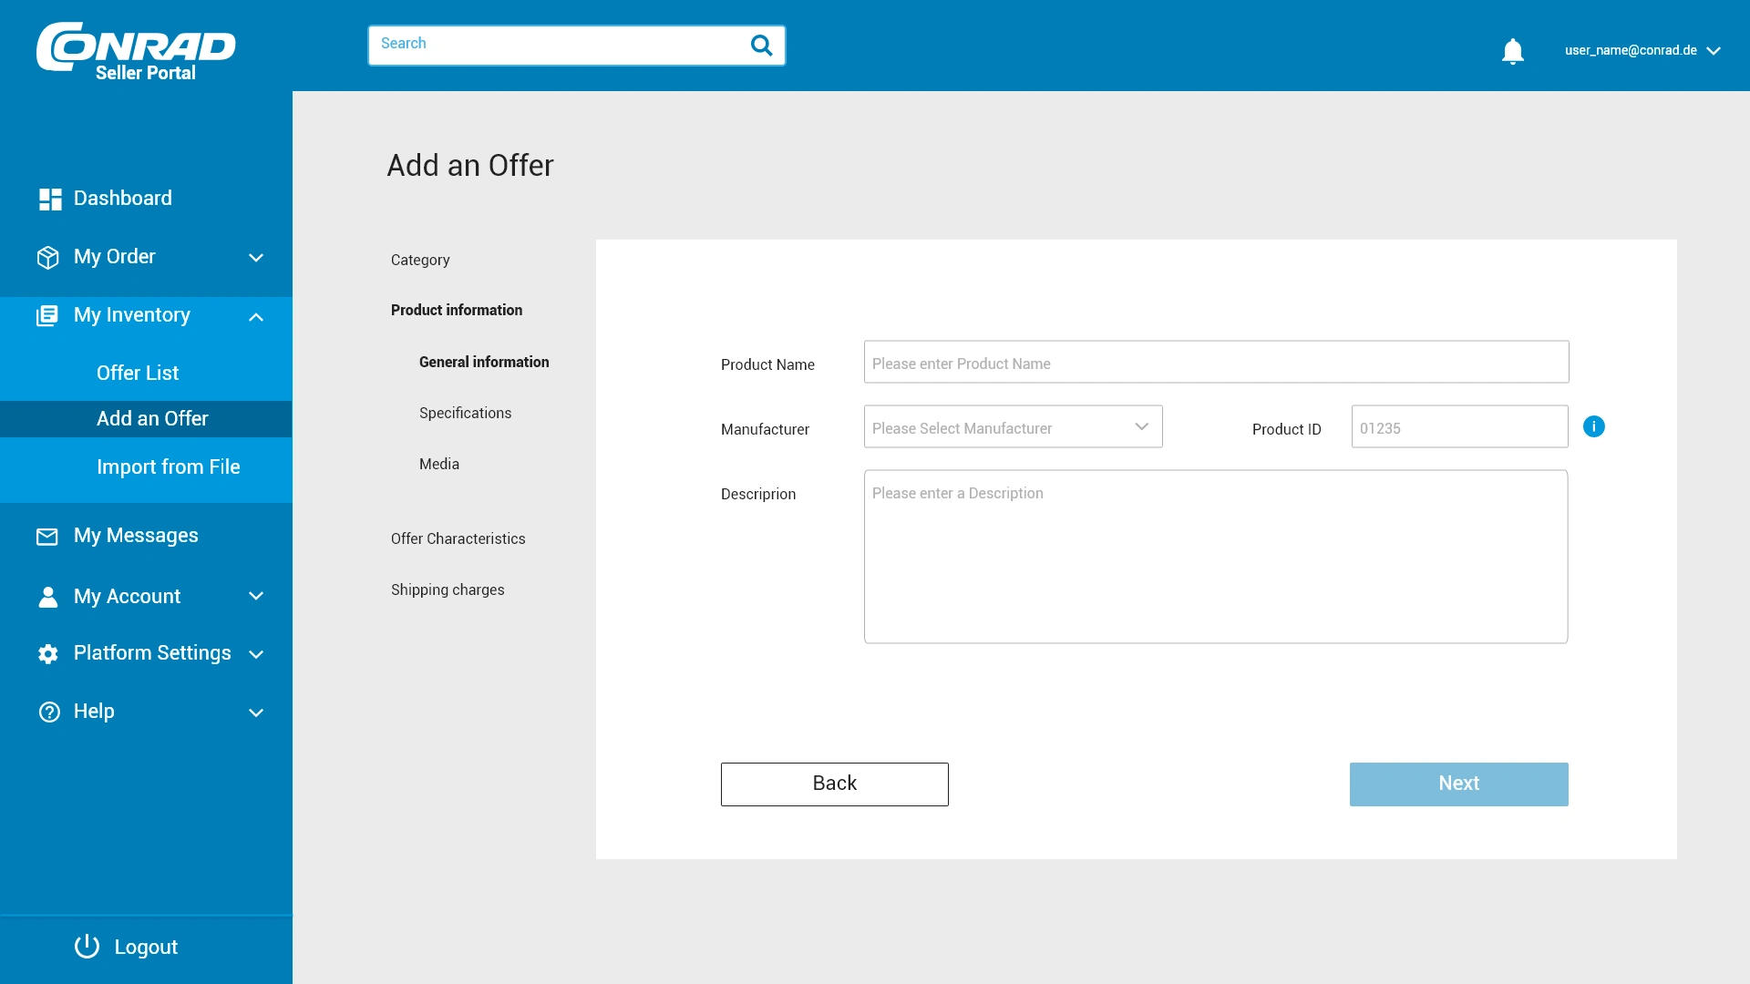Click the search magnifier icon
Viewport: 1750px width, 984px height.
pos(761,45)
